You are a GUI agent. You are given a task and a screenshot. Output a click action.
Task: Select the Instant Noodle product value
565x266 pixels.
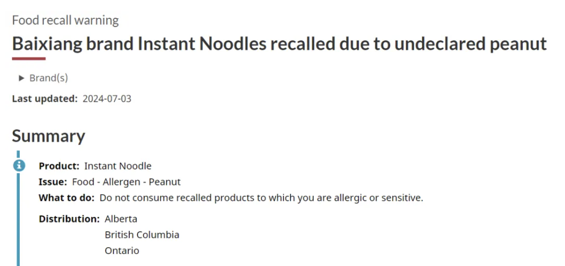[118, 166]
